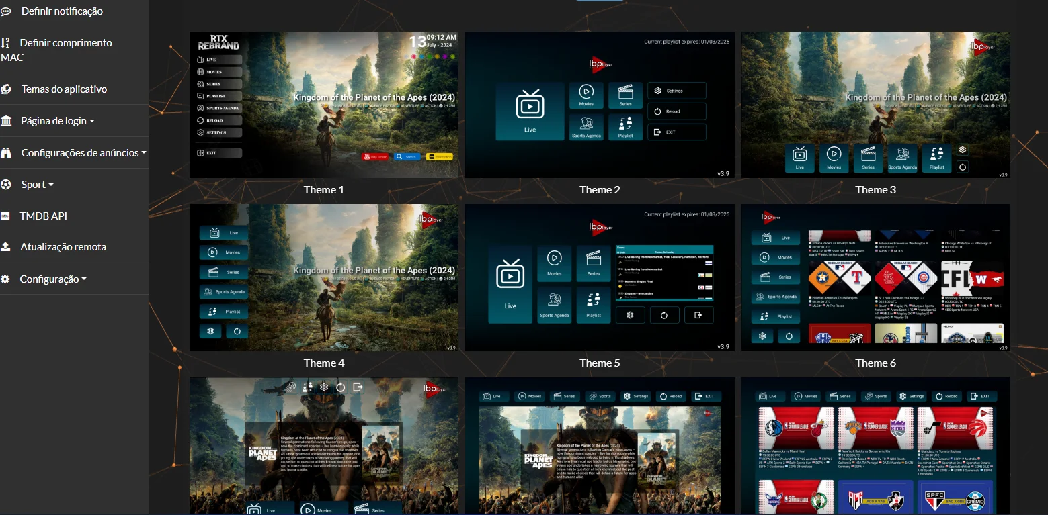The image size is (1048, 515).
Task: Click the soccer ball icon beside Sport
Action: pyautogui.click(x=5, y=185)
